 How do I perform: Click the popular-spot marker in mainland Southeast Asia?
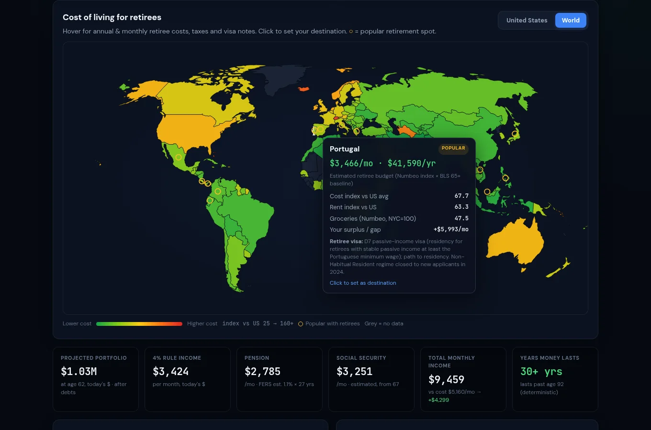click(480, 170)
